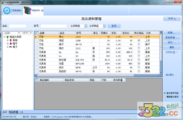Expand the 帽子 tree node
Screen dimensions: 183x120
(8, 44)
